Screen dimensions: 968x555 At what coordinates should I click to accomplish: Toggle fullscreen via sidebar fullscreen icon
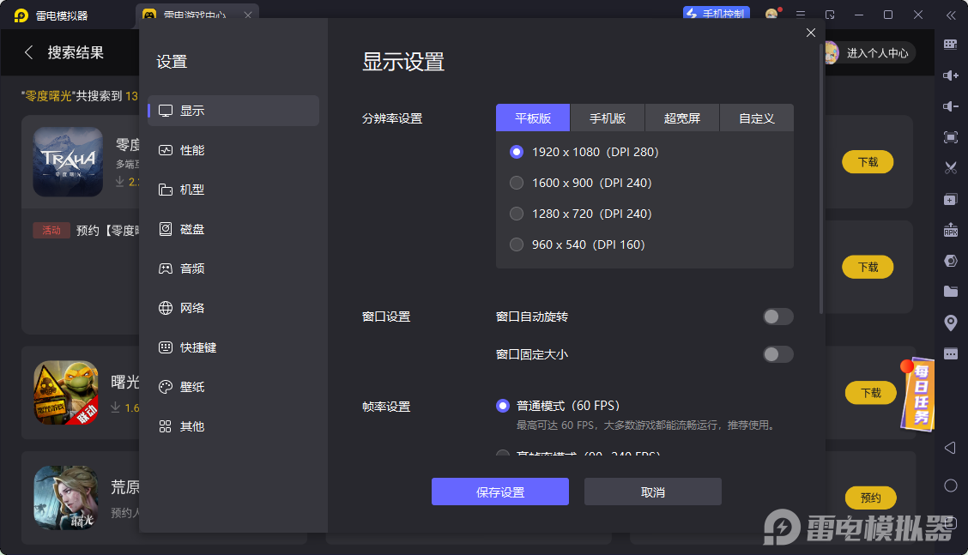pos(951,137)
